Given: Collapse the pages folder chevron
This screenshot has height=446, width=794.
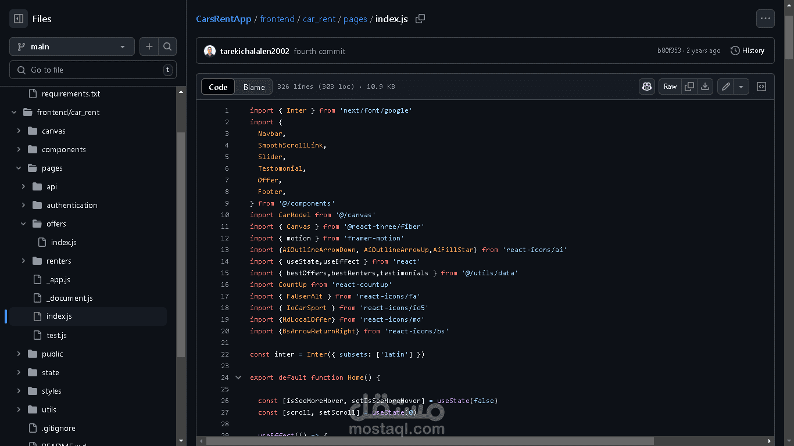Looking at the screenshot, I should click(x=19, y=168).
